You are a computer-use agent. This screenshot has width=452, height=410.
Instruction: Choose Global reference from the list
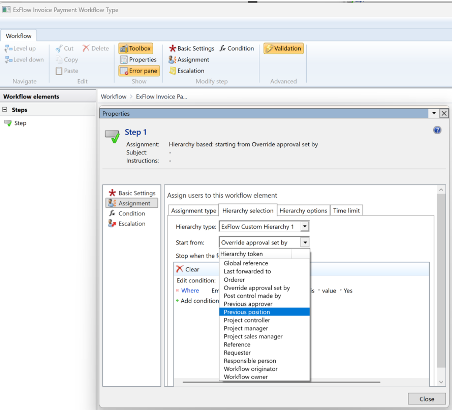click(264, 263)
